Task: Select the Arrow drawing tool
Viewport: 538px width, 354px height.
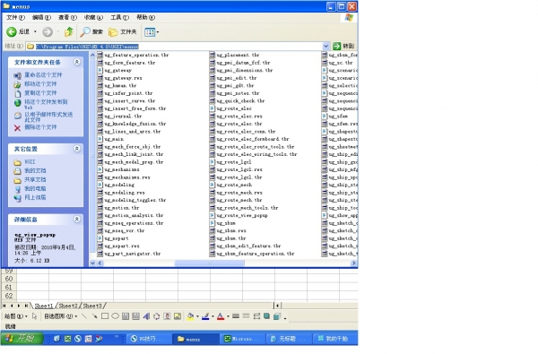Action: (x=94, y=316)
